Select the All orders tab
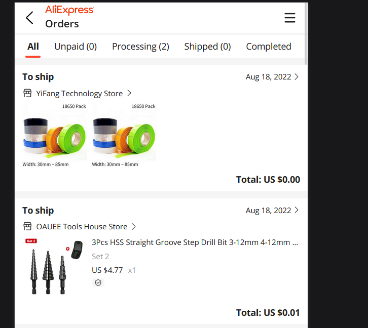 coord(33,47)
